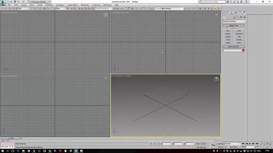Click the Teapot primitive button
The width and height of the screenshot is (273, 153).
click(228, 42)
